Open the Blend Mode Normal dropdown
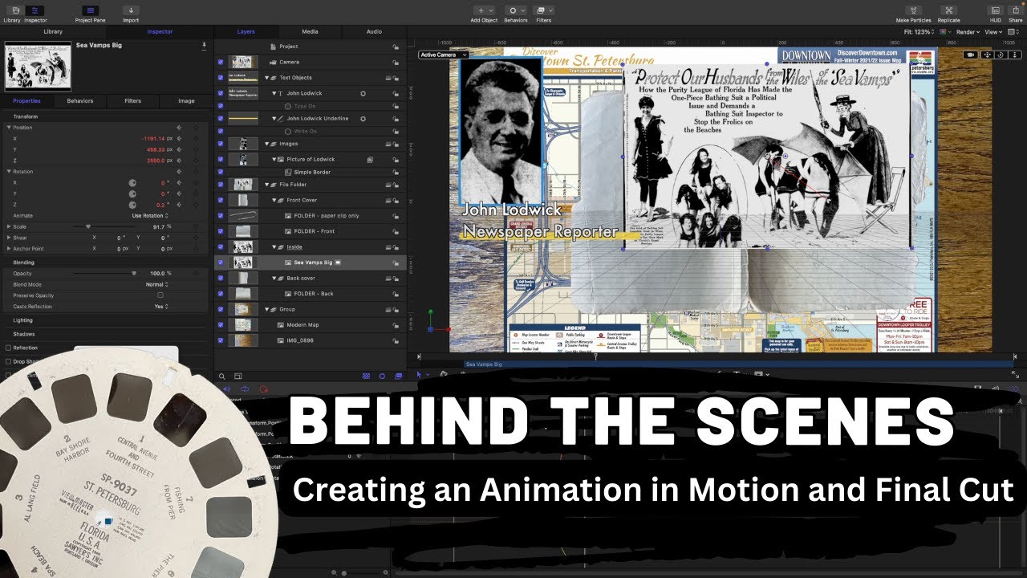The image size is (1027, 578). 156,284
